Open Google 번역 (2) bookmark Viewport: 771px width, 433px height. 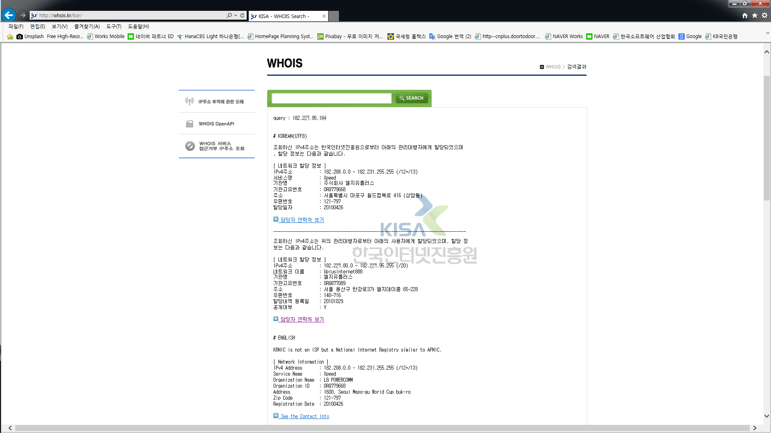[450, 36]
